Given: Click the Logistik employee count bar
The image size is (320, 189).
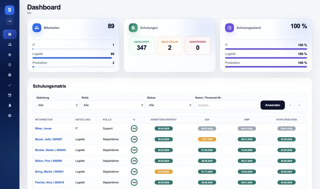Looking at the screenshot, I should pyautogui.click(x=73, y=58).
